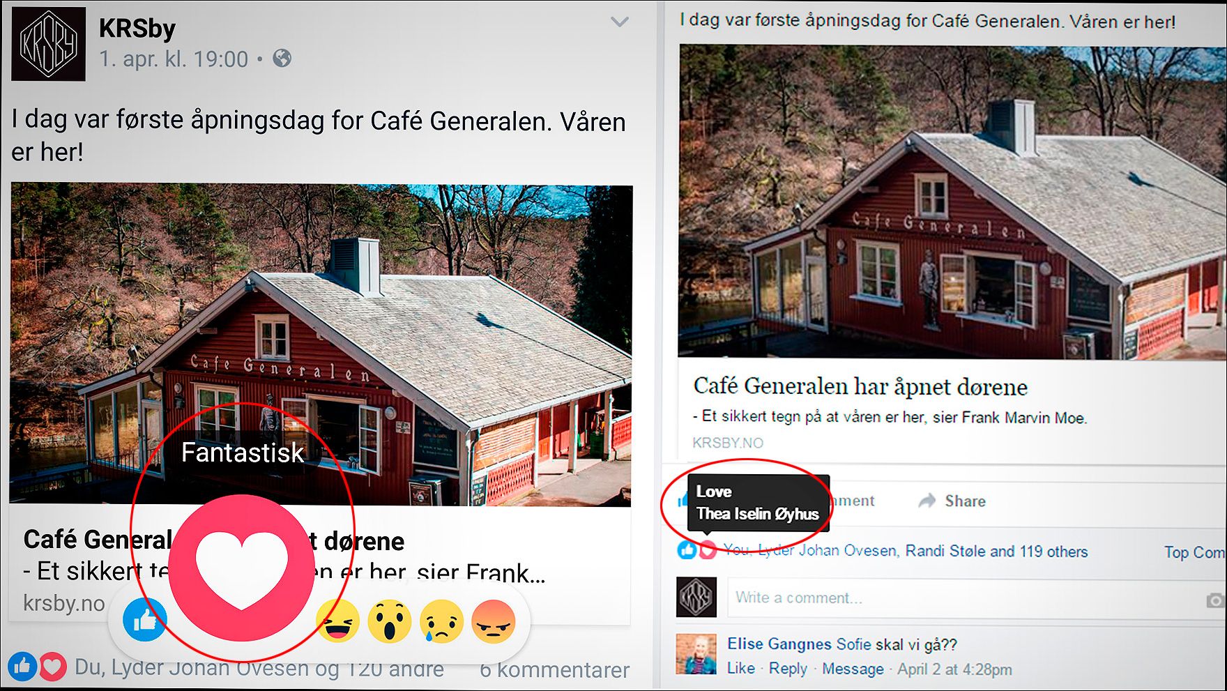Attach photo using the camera icon

1215,600
